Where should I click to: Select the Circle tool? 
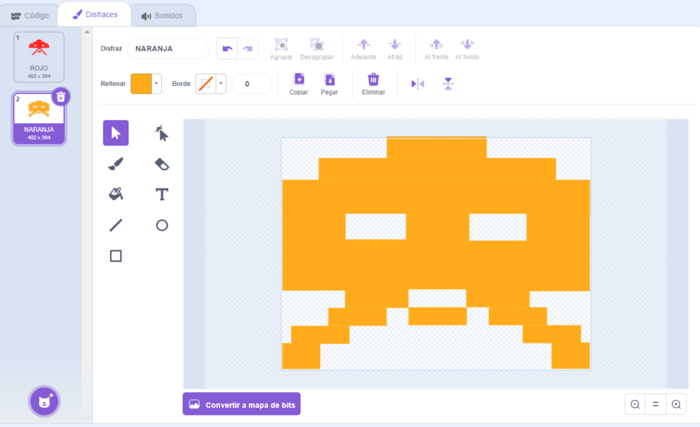pyautogui.click(x=161, y=225)
